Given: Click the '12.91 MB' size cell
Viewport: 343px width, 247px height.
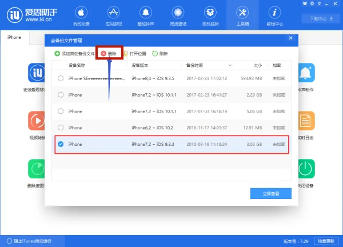Looking at the screenshot, I should 253,128.
